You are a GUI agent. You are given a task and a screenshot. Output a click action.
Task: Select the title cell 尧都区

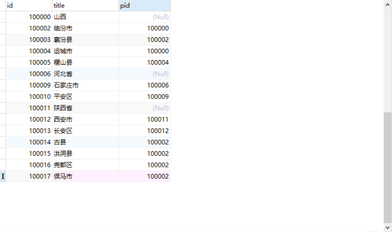point(85,165)
